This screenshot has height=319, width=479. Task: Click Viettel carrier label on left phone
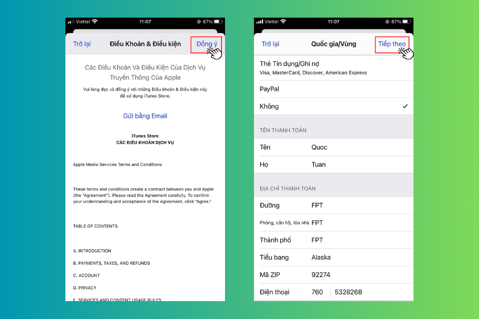[83, 21]
